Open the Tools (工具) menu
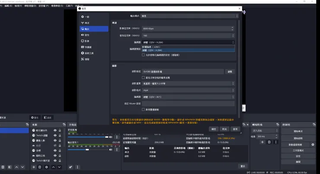320x174 pixels. (x=69, y=6)
